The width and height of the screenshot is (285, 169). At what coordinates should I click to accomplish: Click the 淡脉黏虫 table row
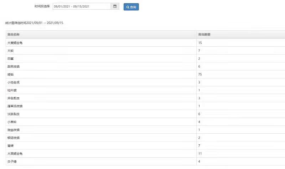pos(14,114)
